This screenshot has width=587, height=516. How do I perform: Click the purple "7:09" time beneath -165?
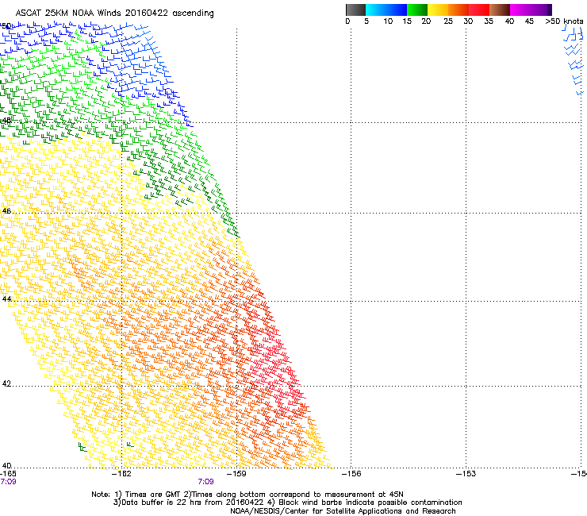pyautogui.click(x=8, y=482)
